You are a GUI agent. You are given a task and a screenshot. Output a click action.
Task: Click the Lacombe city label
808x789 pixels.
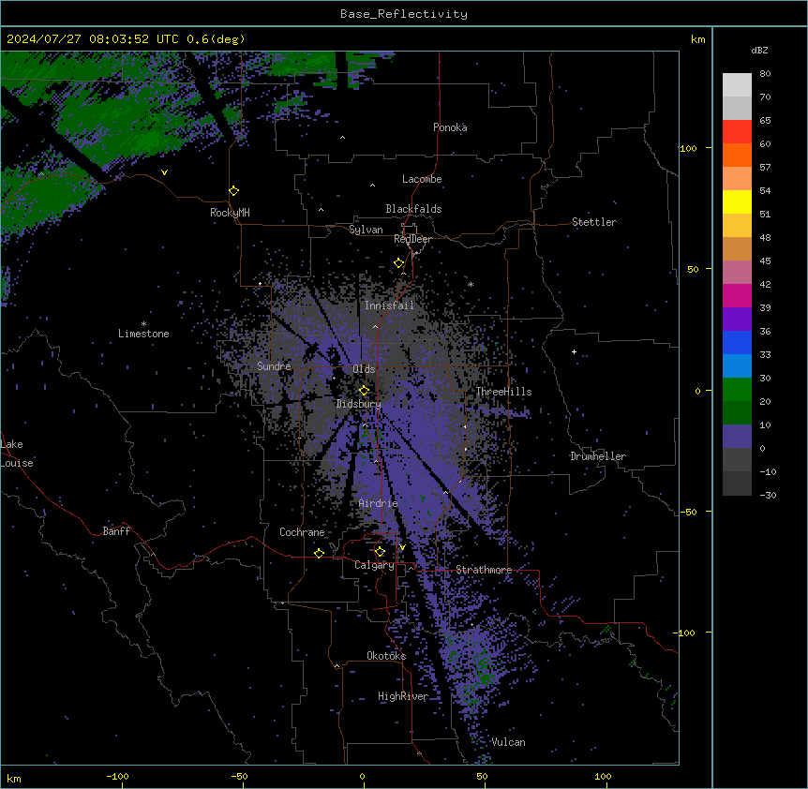click(x=422, y=179)
